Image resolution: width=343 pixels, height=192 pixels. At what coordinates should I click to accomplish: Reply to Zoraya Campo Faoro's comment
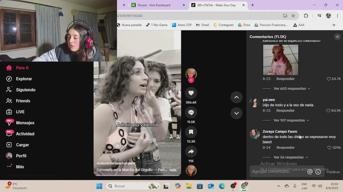[285, 148]
